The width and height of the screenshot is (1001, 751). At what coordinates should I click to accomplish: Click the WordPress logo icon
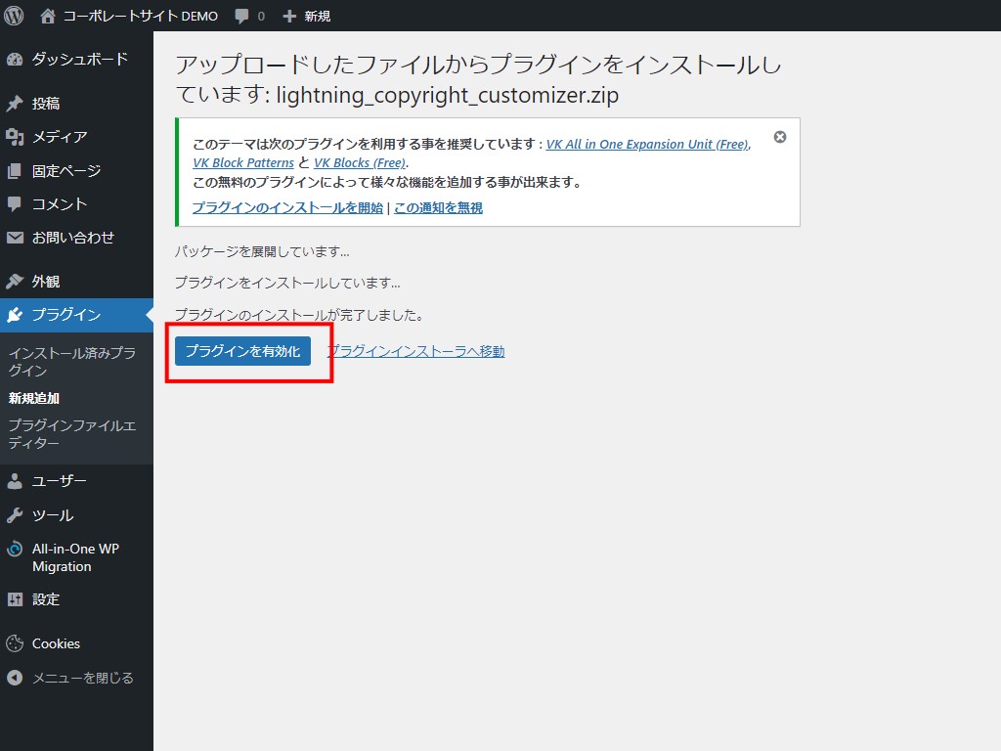pos(14,16)
